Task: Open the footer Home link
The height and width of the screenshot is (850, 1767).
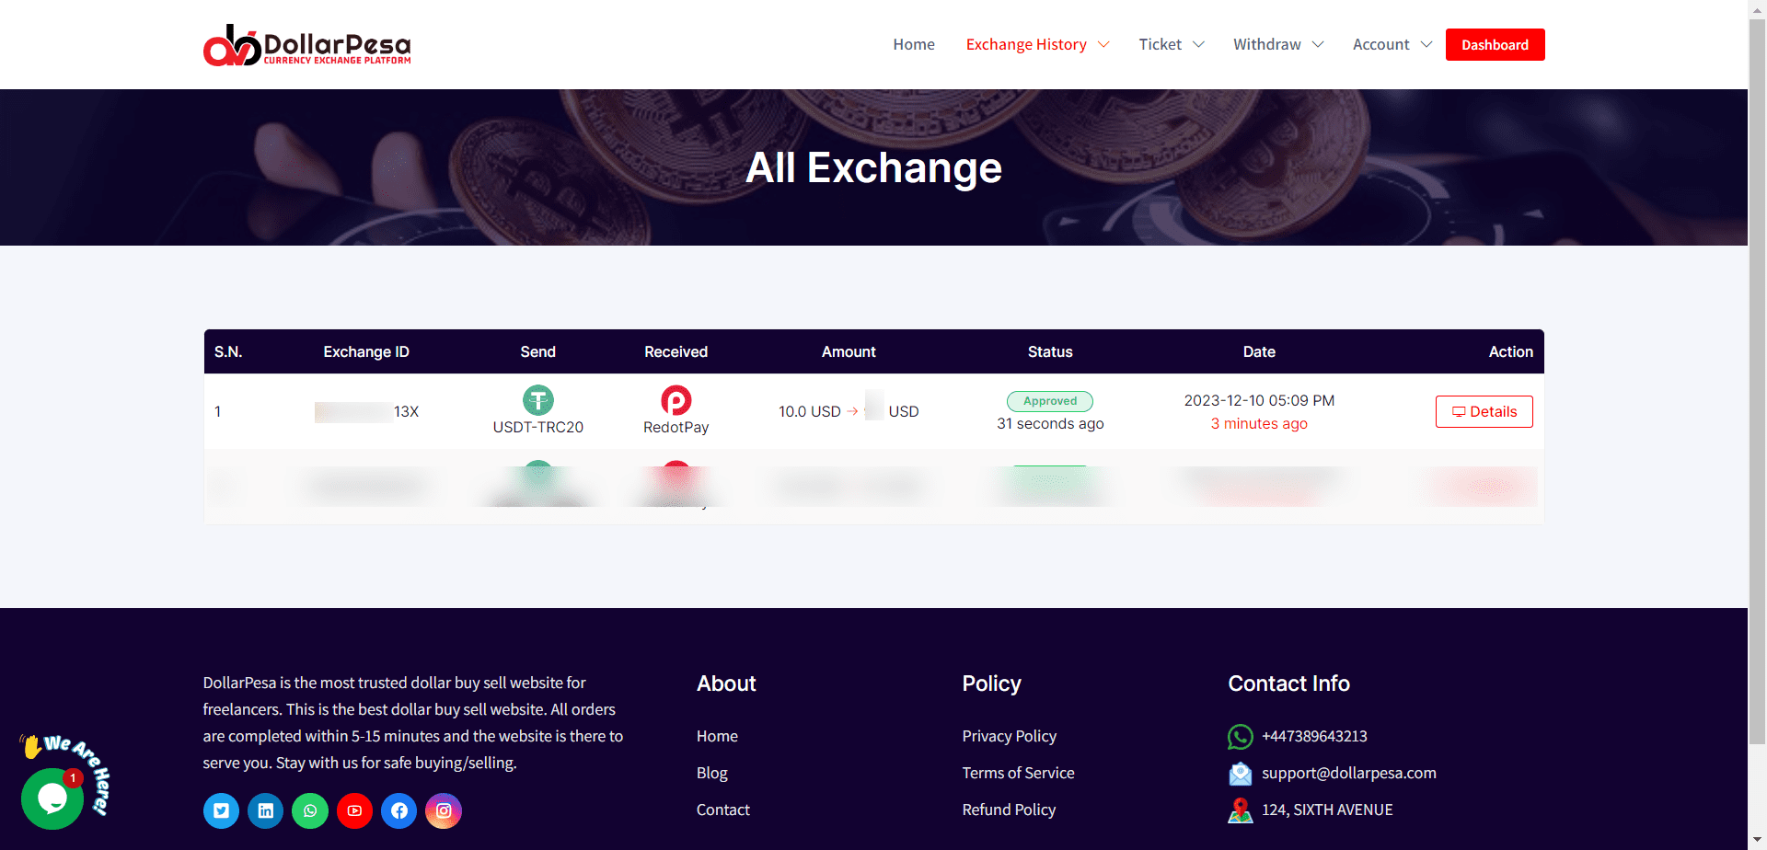Action: pyautogui.click(x=717, y=736)
